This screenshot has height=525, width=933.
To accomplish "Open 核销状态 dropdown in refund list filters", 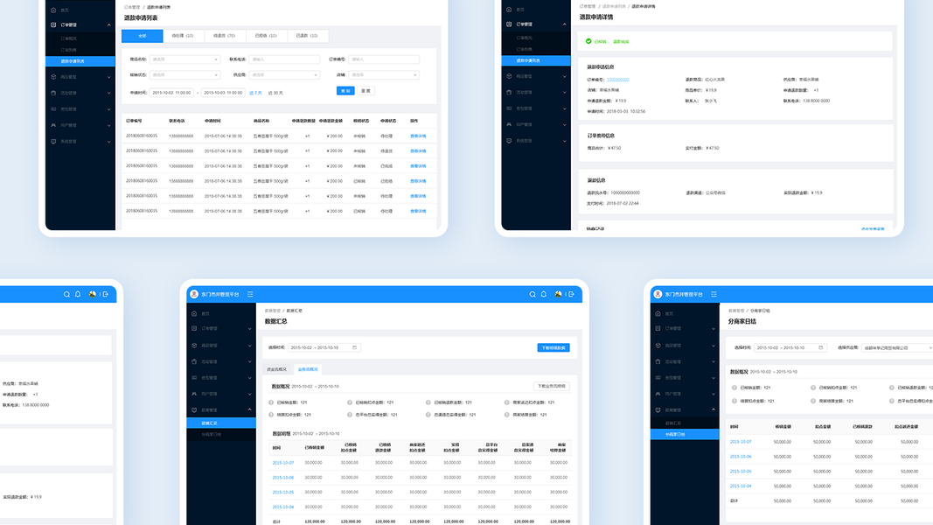I will 185,75.
